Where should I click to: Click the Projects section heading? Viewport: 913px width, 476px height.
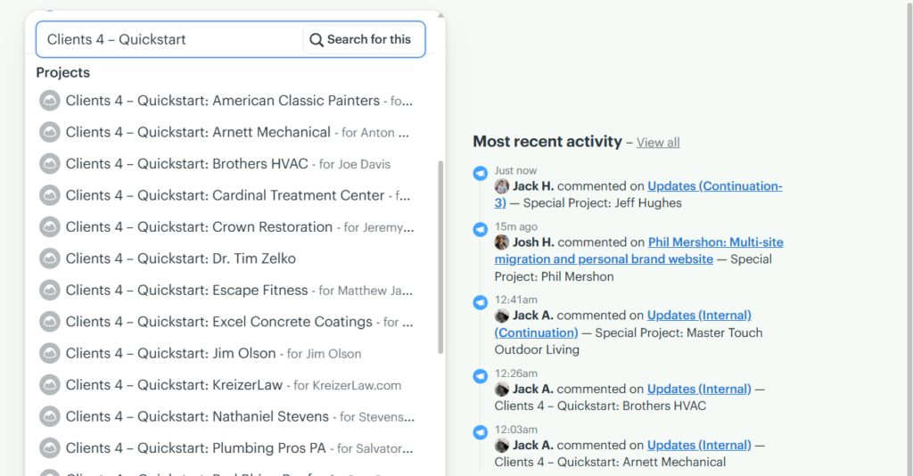point(63,73)
